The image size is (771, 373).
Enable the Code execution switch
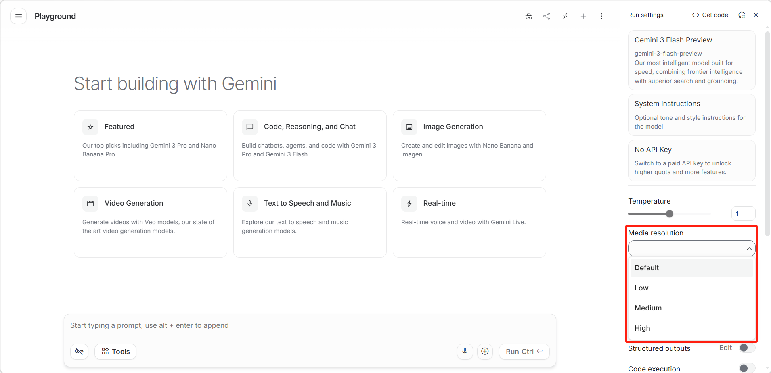[747, 368]
